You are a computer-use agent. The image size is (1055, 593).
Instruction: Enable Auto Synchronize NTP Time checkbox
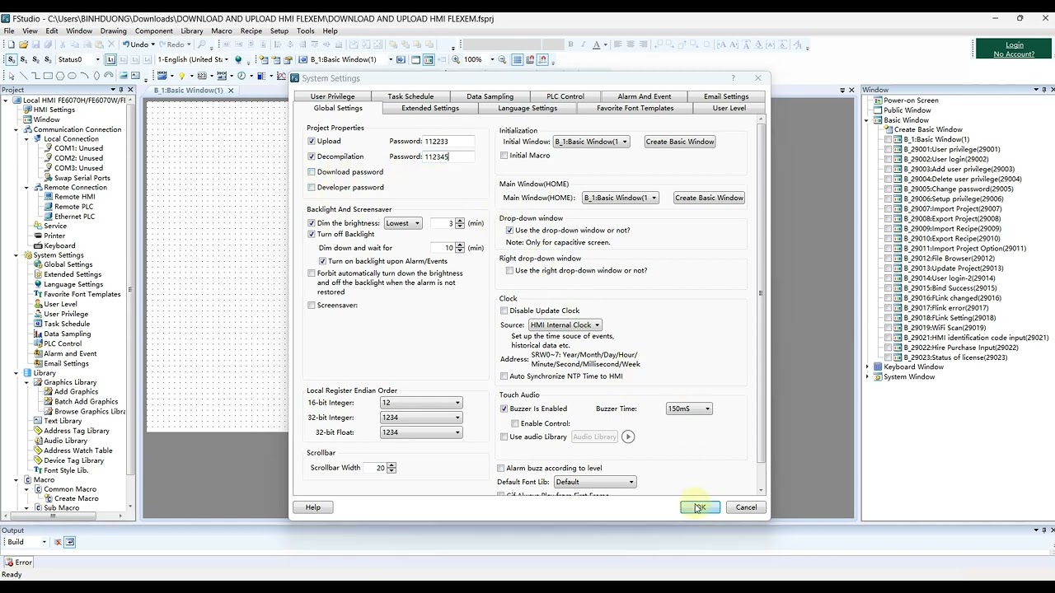click(504, 376)
